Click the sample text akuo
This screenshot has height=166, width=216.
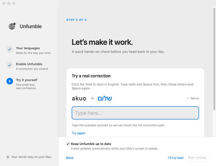(79, 99)
